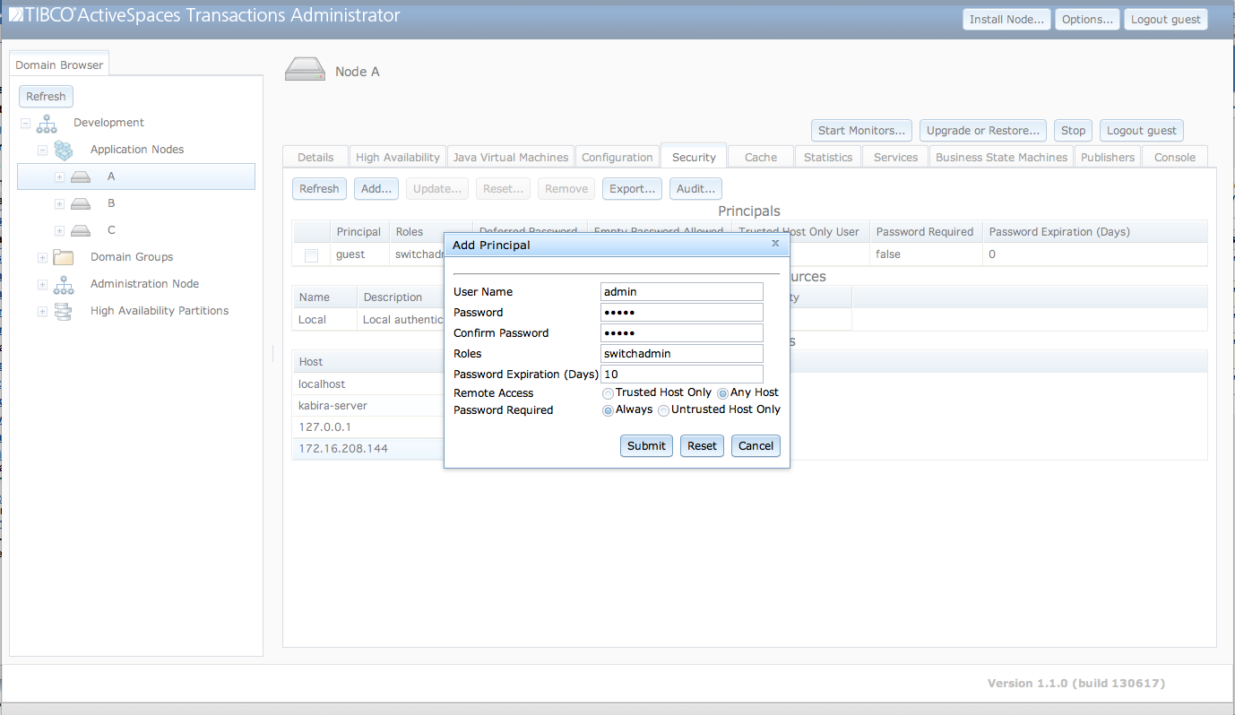Switch to the Cache tab
This screenshot has height=715, width=1235.
tap(760, 157)
